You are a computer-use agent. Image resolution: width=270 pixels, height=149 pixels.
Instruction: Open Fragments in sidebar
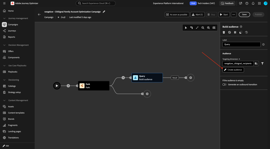(13, 125)
